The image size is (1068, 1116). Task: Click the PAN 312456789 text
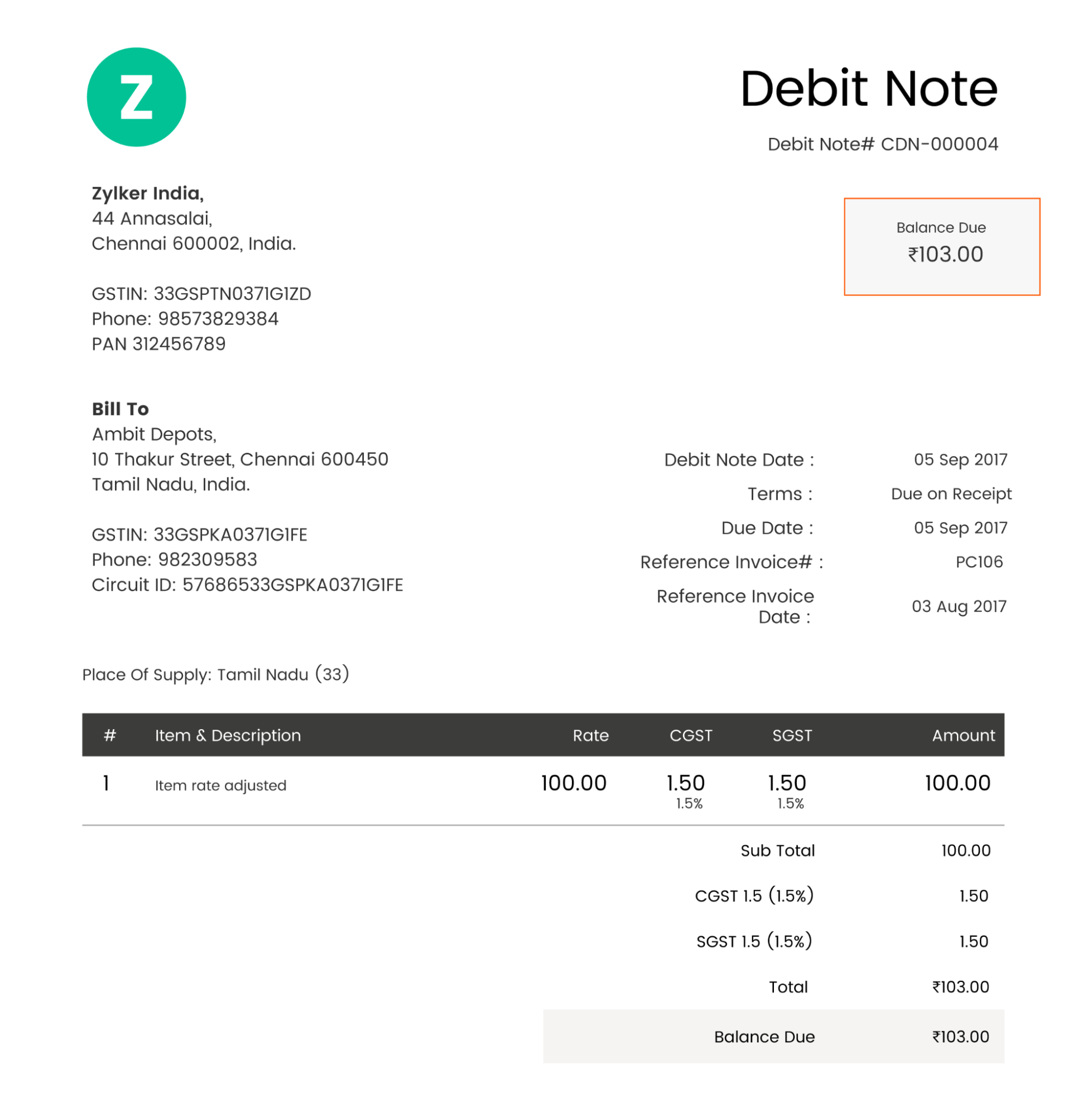click(158, 344)
